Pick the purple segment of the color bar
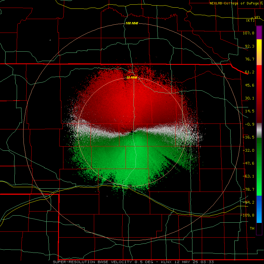Screen dimensions: 264x264 (x=259, y=33)
